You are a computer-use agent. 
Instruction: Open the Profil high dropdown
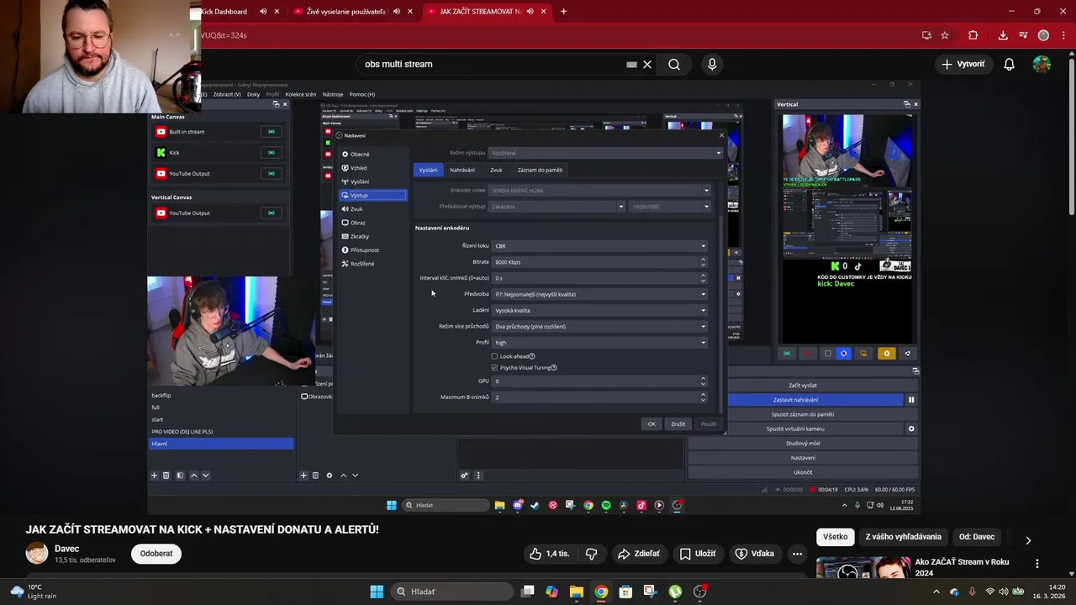(600, 342)
